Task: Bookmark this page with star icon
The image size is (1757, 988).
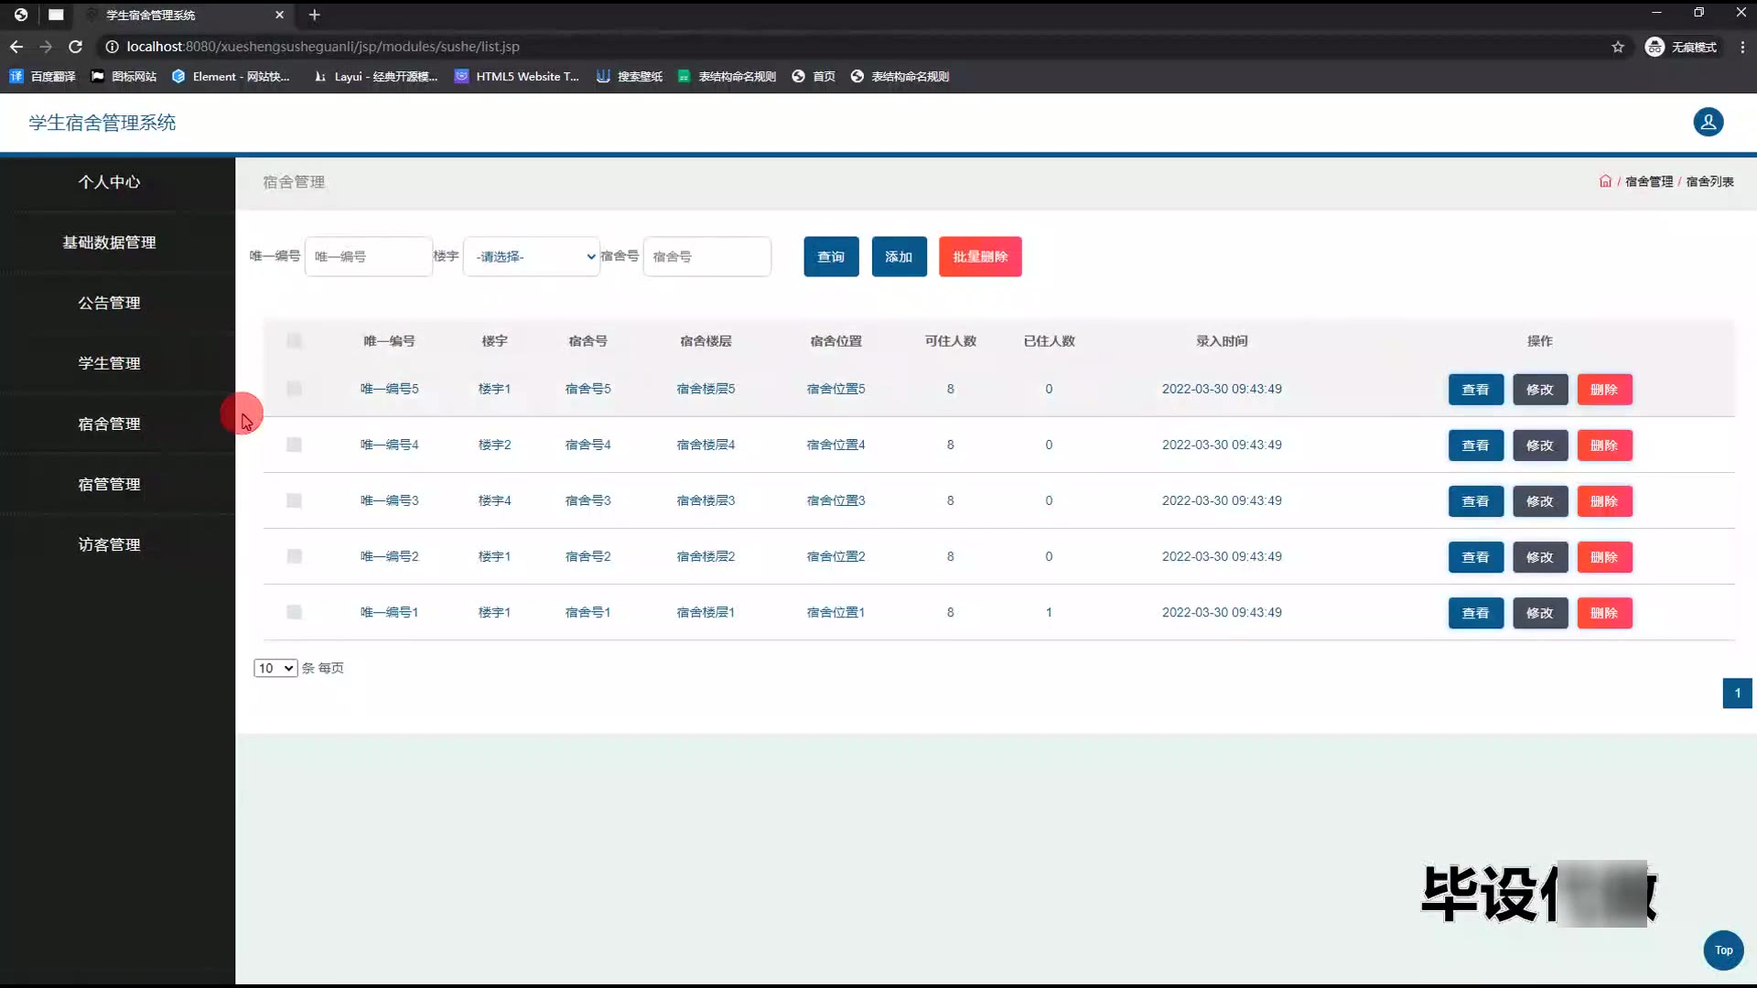Action: 1618,47
